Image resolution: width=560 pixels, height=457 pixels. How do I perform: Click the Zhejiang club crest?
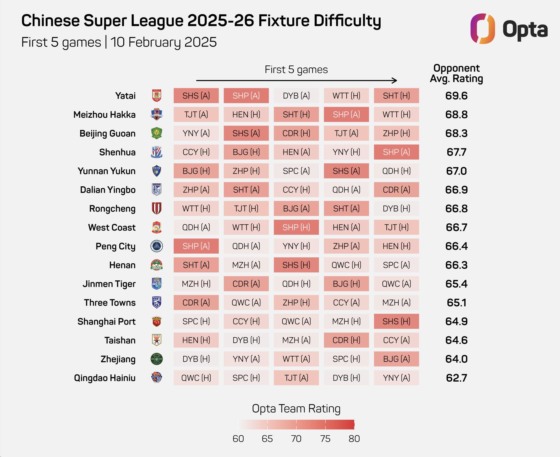(x=157, y=359)
